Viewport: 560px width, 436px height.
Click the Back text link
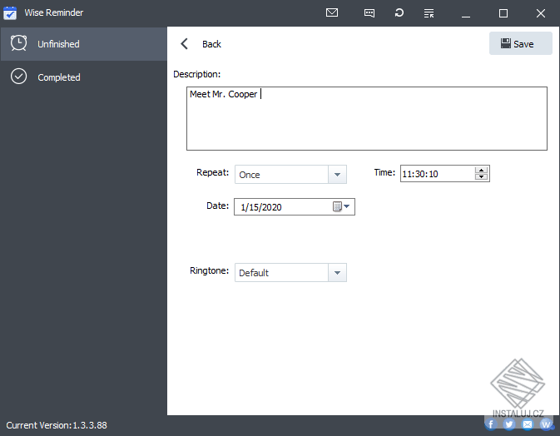click(211, 44)
